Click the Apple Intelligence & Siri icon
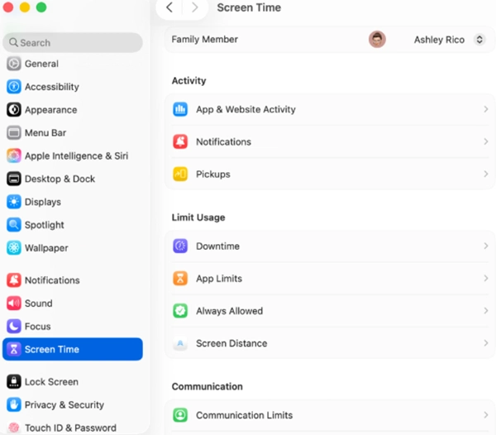This screenshot has height=435, width=496. click(13, 155)
